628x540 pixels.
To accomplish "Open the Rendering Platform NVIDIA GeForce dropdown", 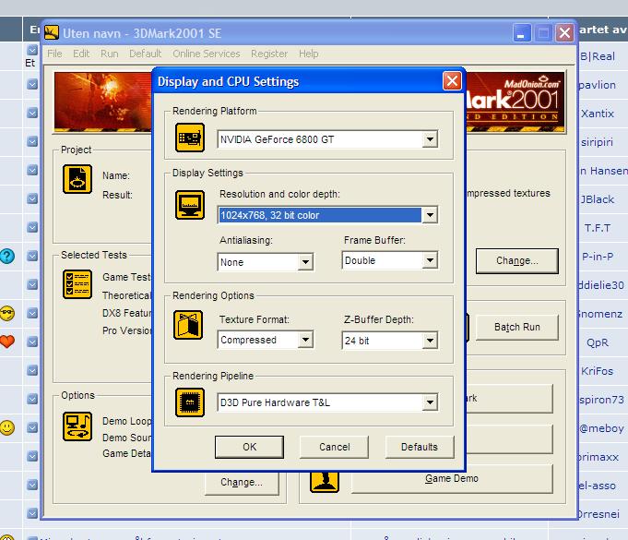I will click(430, 139).
